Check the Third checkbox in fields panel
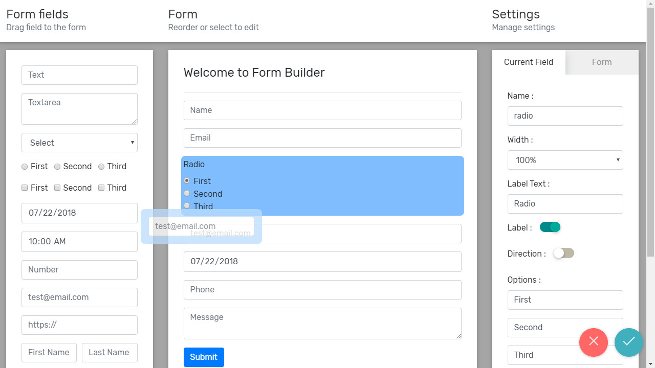The image size is (655, 368). tap(101, 188)
